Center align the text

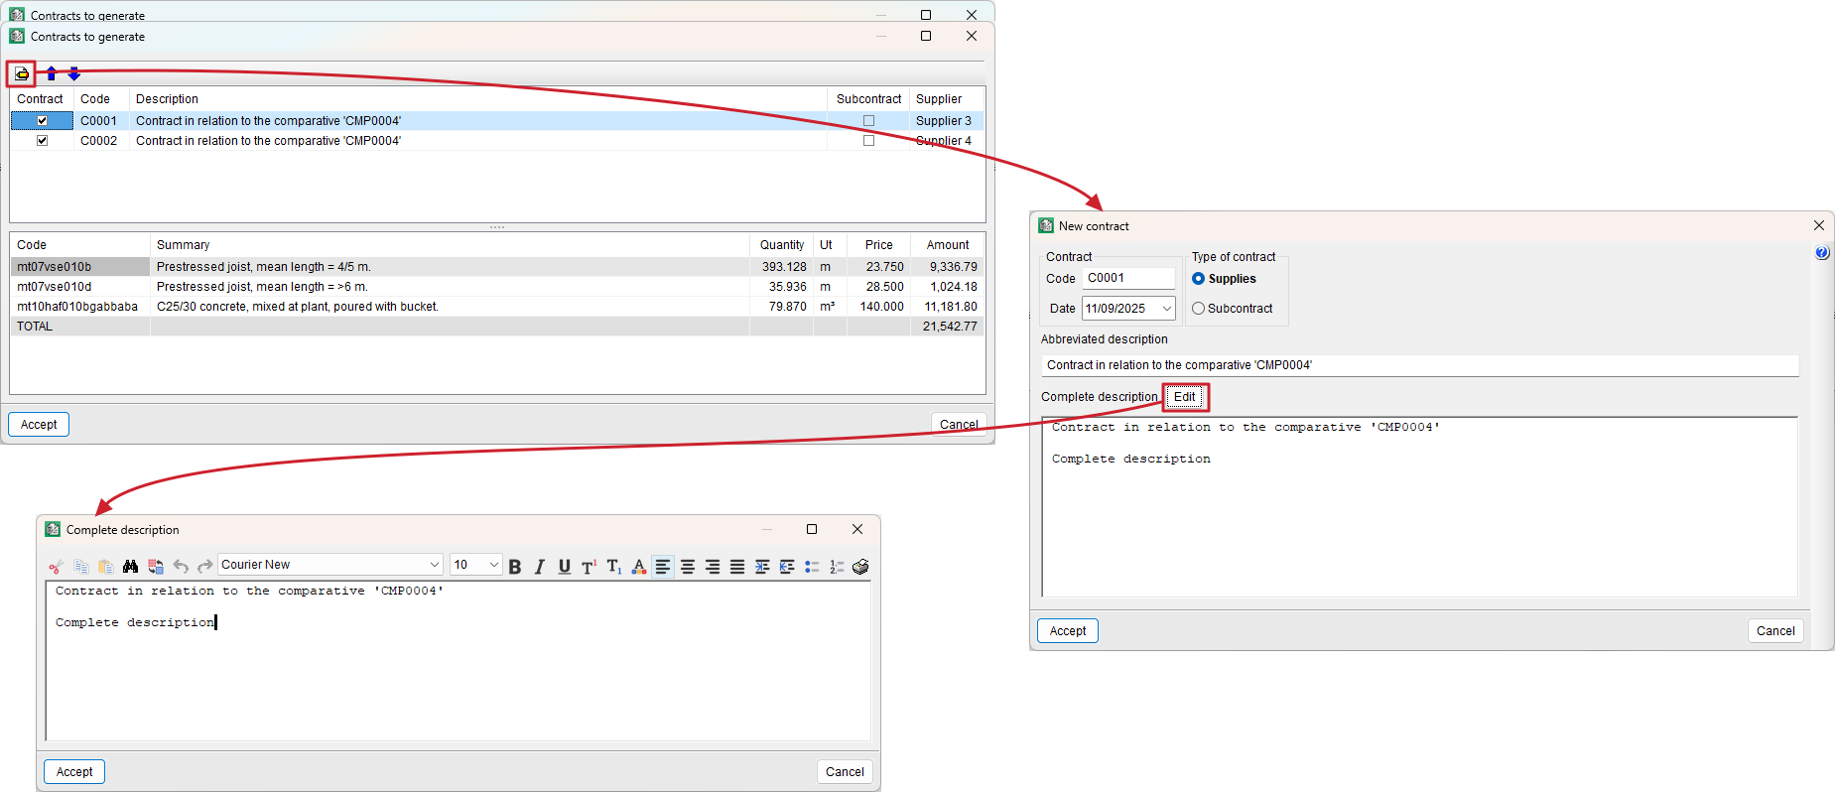[688, 566]
